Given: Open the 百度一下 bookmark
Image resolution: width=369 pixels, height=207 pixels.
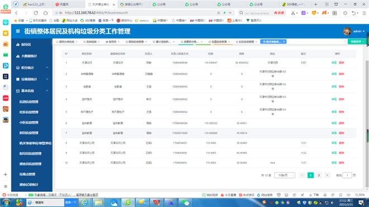Looking at the screenshot, I should pos(106,21).
